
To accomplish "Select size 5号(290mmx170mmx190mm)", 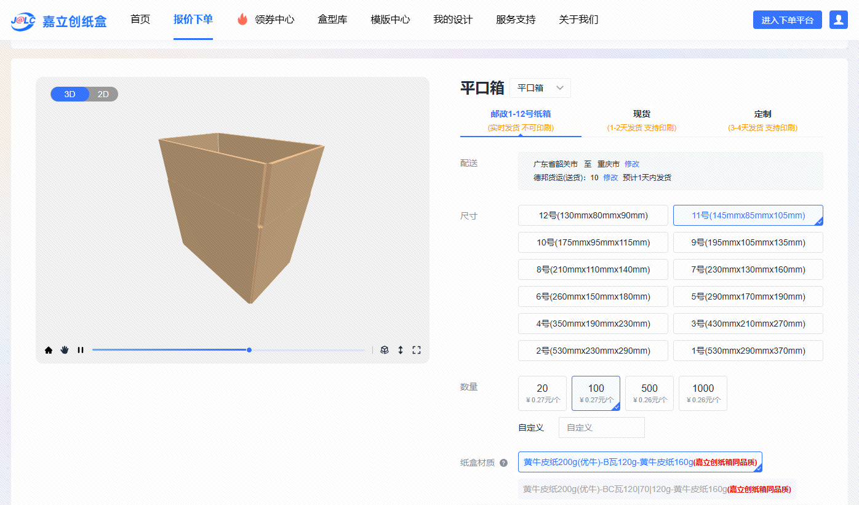I will (x=748, y=296).
